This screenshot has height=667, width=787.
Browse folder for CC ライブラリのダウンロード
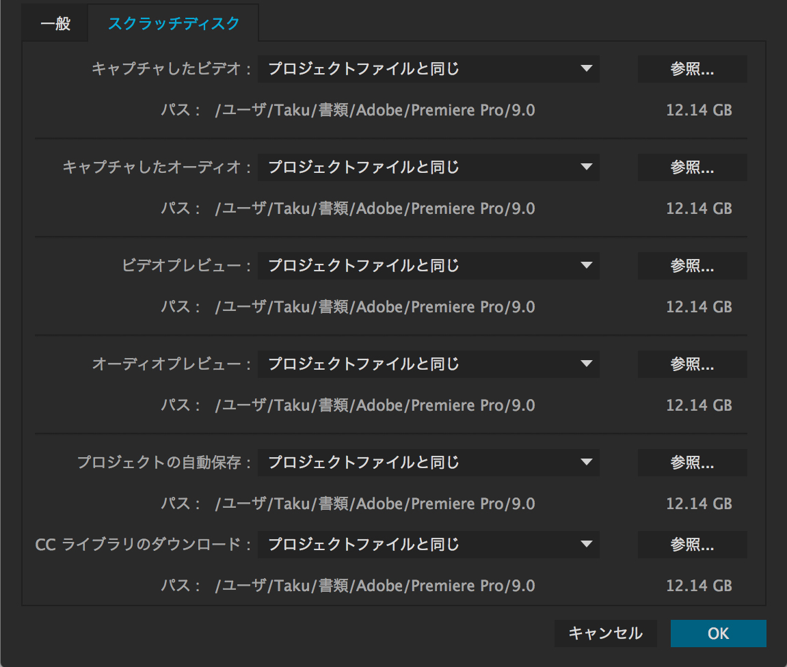[692, 544]
